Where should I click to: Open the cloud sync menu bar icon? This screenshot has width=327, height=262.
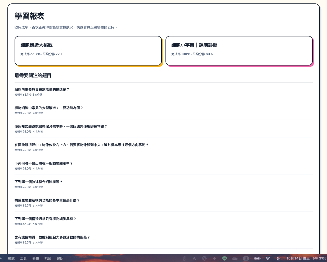point(235,258)
